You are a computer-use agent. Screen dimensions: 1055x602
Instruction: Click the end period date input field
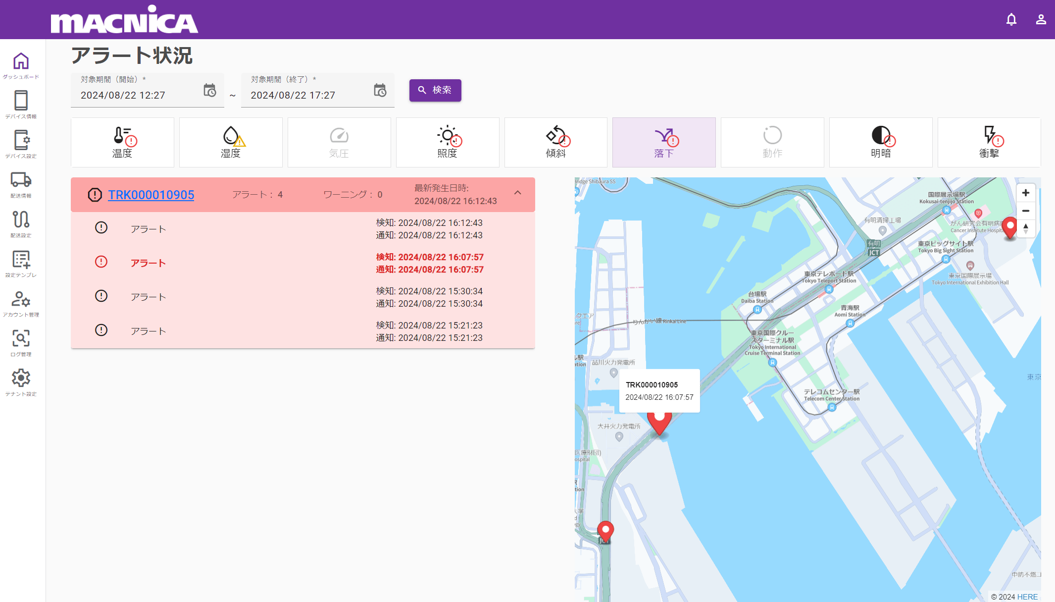307,95
